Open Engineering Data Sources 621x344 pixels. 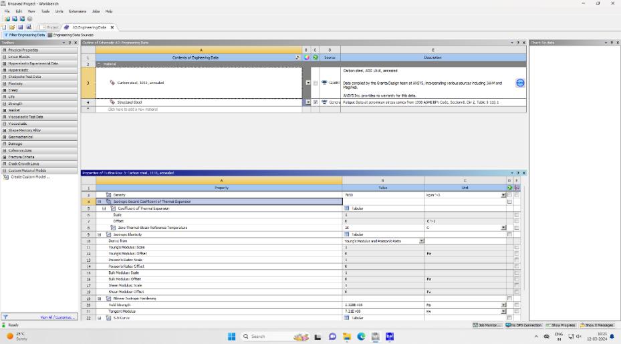pos(70,35)
